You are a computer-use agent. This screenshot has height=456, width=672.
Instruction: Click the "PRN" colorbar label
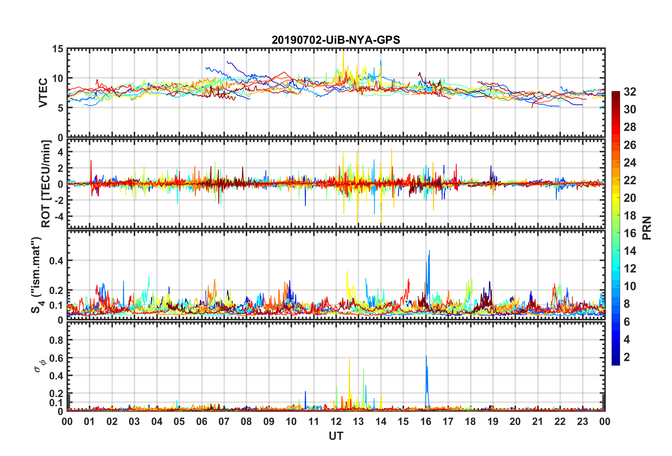tap(647, 228)
